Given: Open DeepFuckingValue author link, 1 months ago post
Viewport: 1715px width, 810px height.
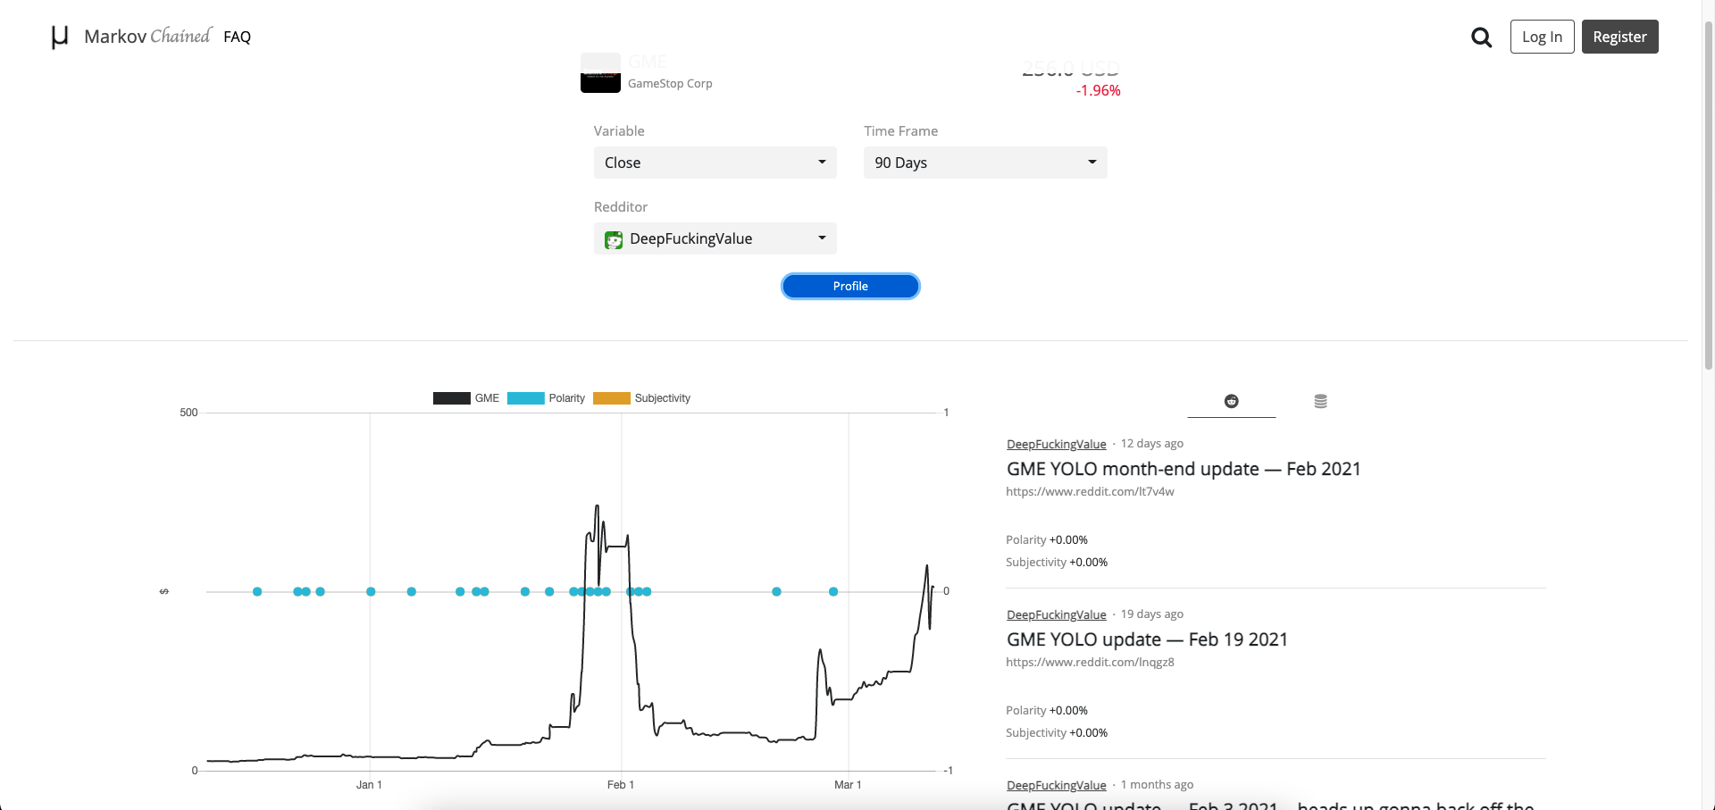Looking at the screenshot, I should [x=1057, y=785].
